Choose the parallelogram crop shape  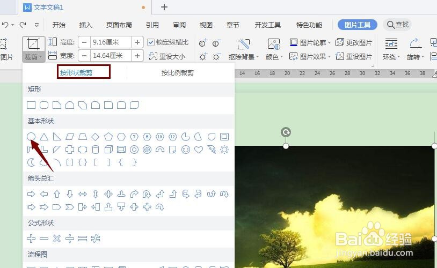pos(70,137)
